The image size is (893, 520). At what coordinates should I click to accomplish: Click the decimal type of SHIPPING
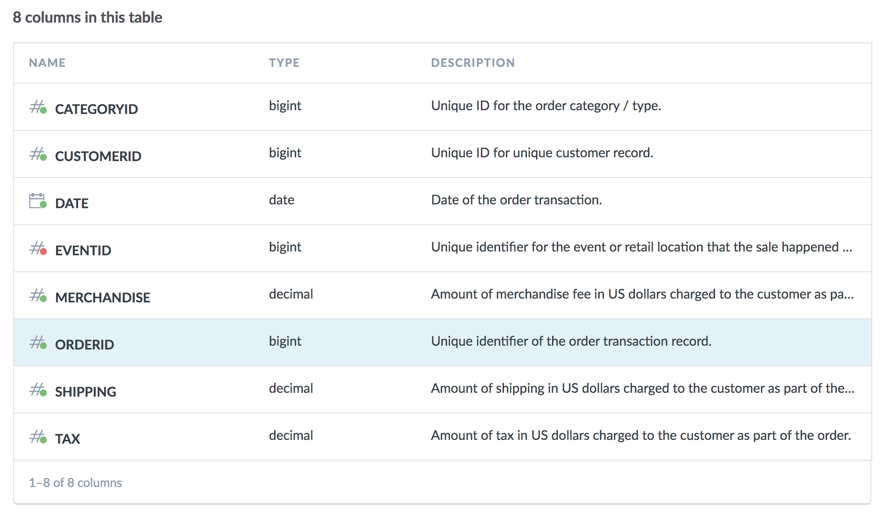[291, 388]
